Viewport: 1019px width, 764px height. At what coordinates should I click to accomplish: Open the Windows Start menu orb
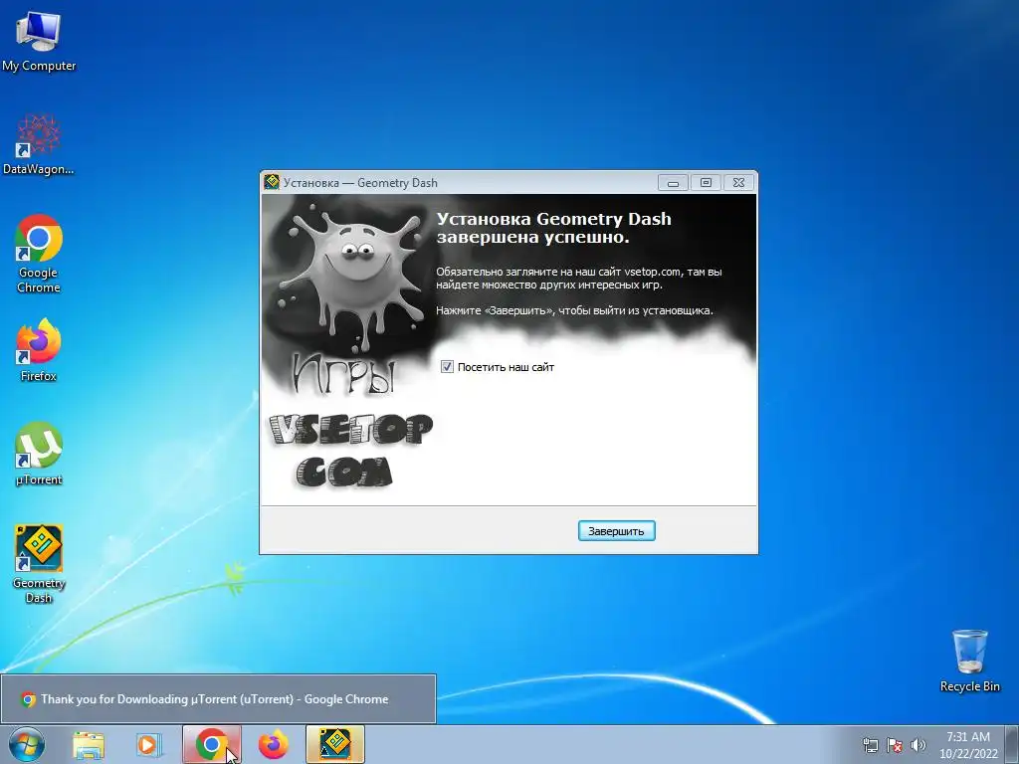(x=27, y=744)
